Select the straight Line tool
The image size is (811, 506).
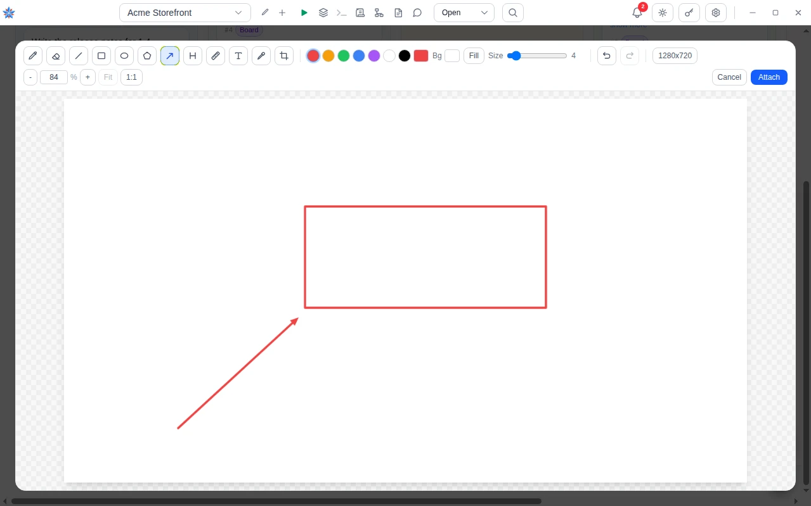(79, 56)
